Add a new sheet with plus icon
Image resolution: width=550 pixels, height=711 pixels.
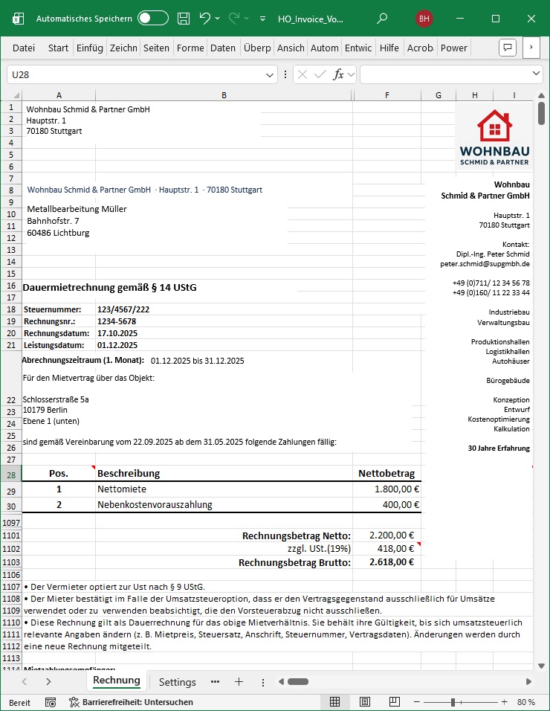[239, 681]
